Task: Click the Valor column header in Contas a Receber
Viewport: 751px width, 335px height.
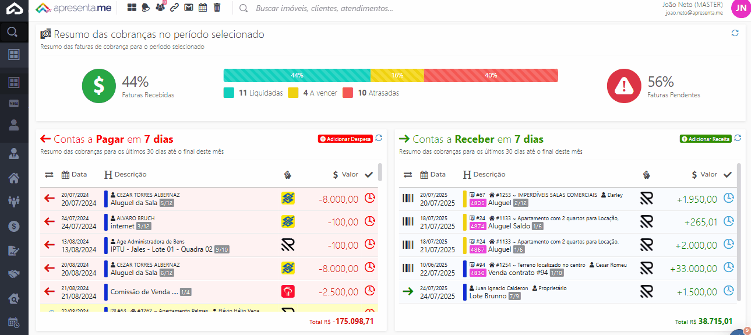Action: 704,174
